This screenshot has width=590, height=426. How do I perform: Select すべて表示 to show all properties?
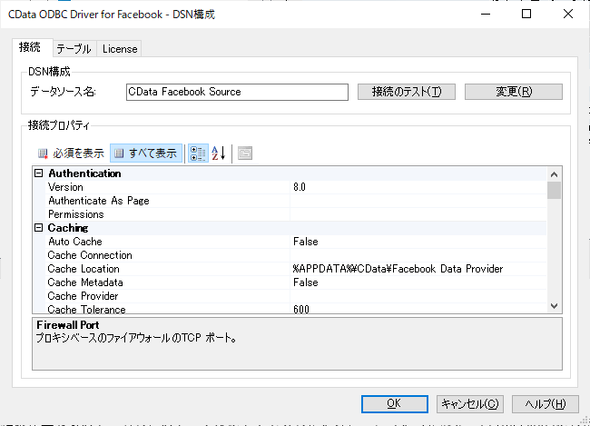coord(146,154)
